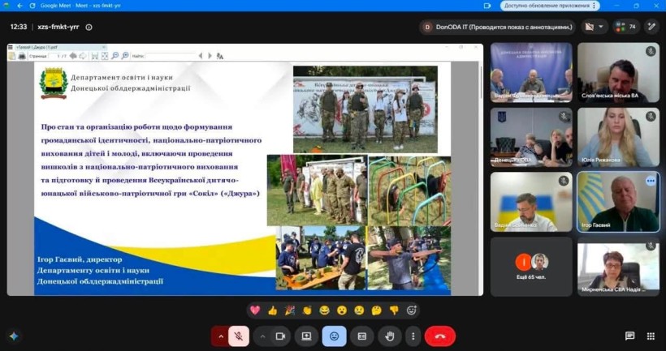Screen dimensions: 666x351
Task: Open the app update three-dot menu
Action: point(595,6)
